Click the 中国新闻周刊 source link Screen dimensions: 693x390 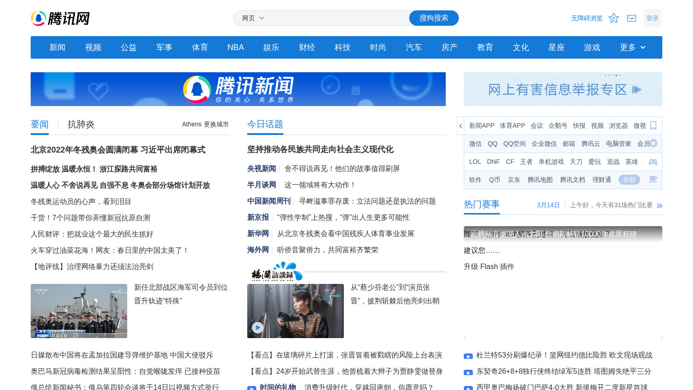point(269,201)
